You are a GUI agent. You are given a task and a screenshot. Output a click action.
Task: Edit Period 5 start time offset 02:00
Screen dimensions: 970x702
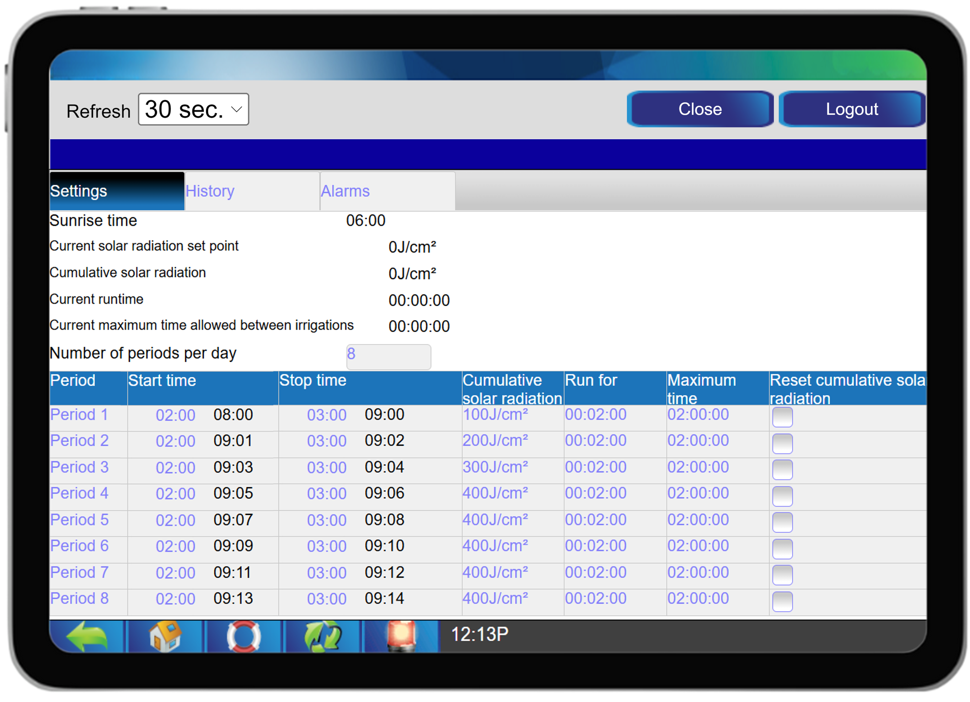175,520
